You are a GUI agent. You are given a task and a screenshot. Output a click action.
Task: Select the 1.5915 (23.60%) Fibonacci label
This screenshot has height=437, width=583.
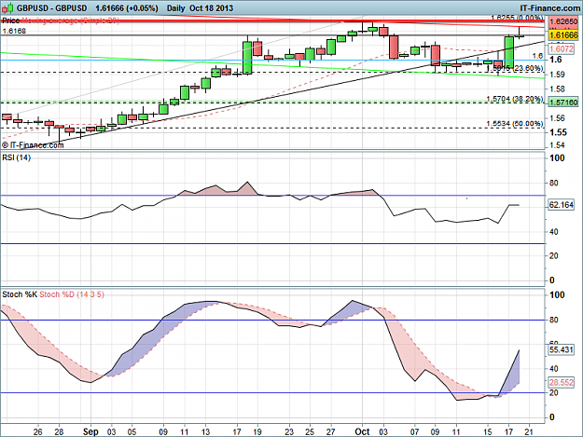coord(515,68)
